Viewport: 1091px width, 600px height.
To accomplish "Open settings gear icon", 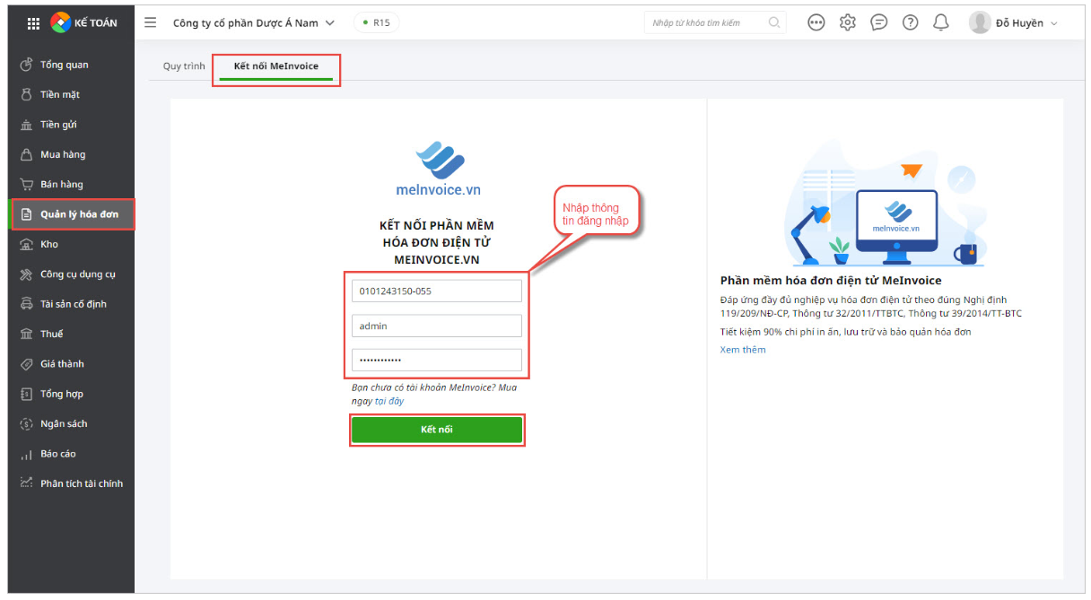I will point(848,22).
